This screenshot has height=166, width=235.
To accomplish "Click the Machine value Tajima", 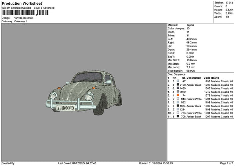I will (x=190, y=25).
